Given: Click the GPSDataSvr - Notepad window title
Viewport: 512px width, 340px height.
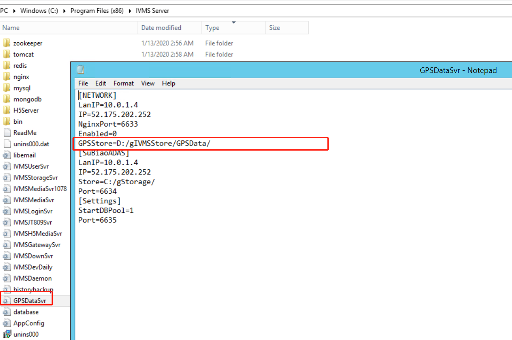Looking at the screenshot, I should tap(458, 70).
